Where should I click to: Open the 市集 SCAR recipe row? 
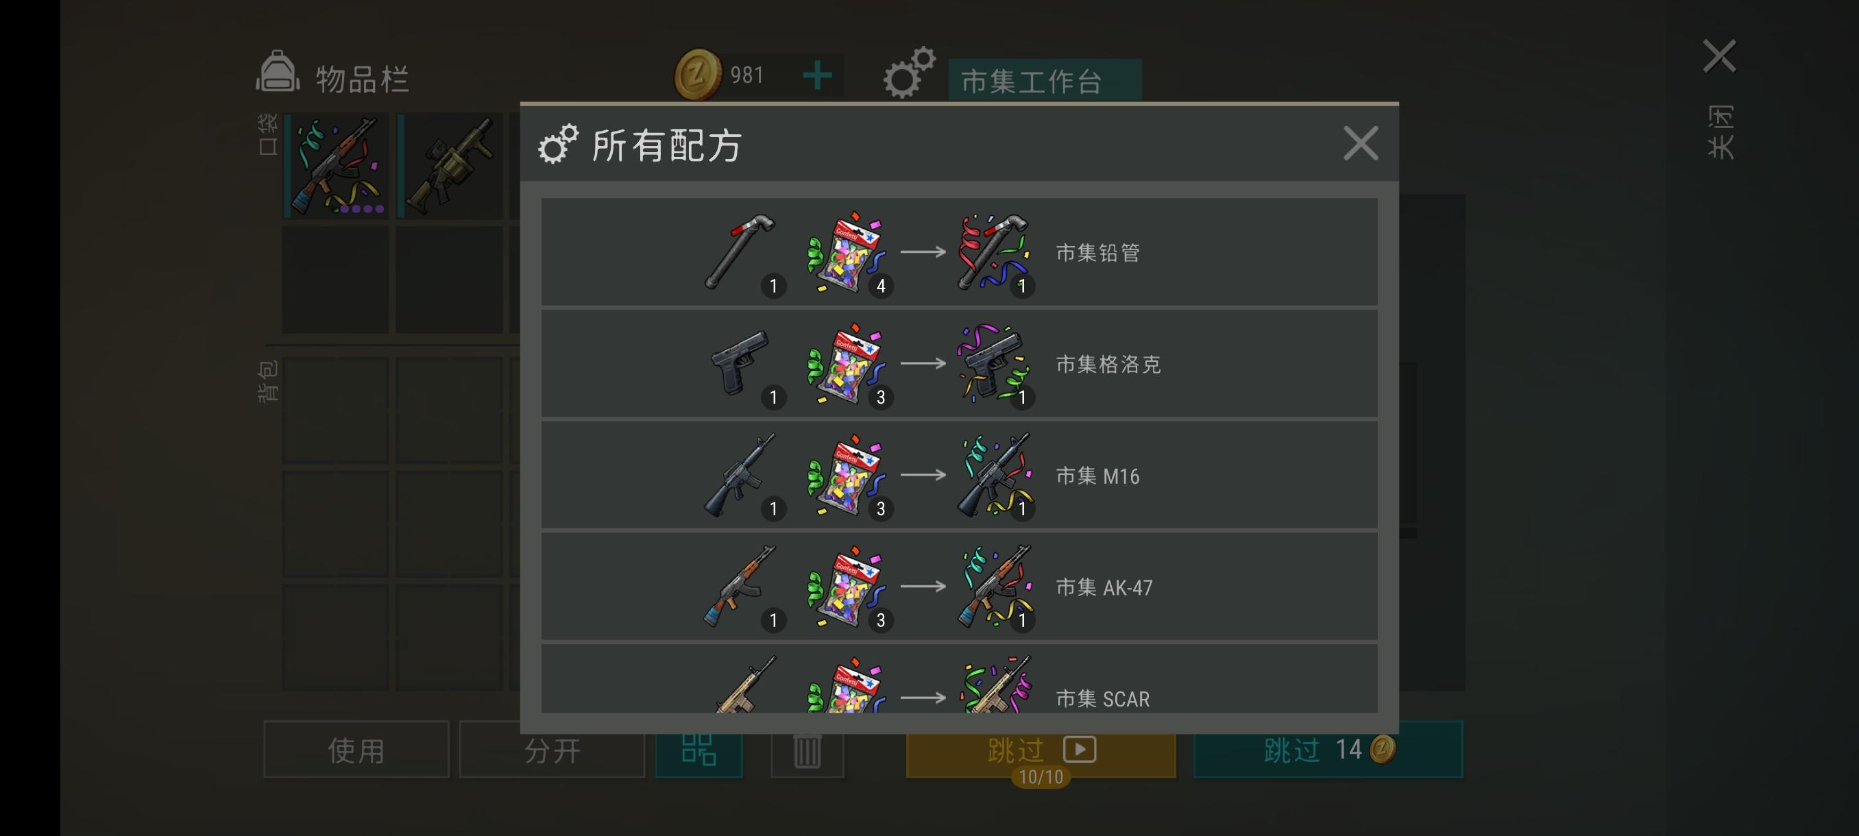click(x=959, y=679)
